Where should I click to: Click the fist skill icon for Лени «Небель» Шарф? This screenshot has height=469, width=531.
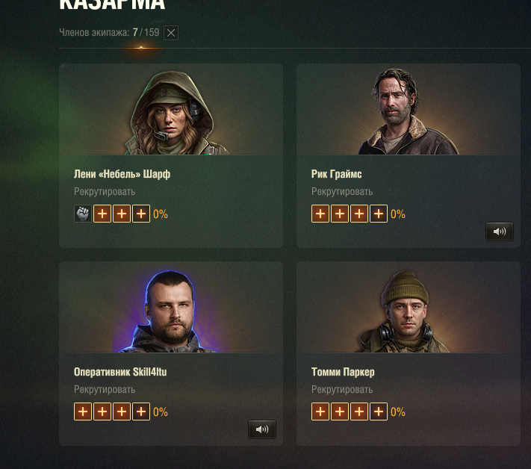pyautogui.click(x=83, y=214)
